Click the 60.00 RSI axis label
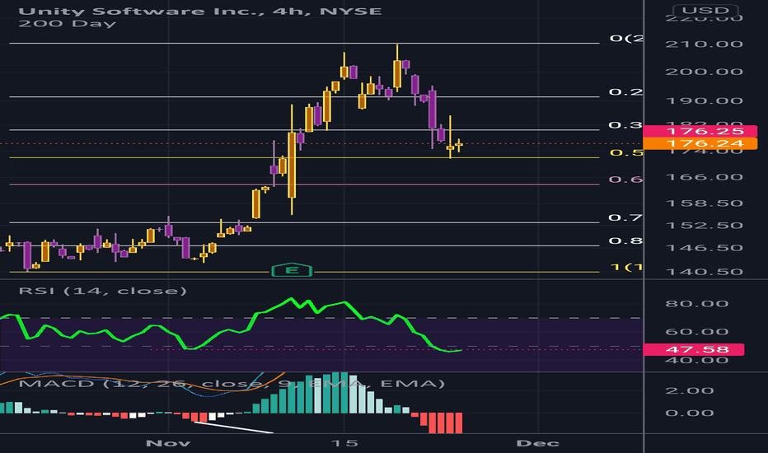768x453 pixels. coord(696,332)
